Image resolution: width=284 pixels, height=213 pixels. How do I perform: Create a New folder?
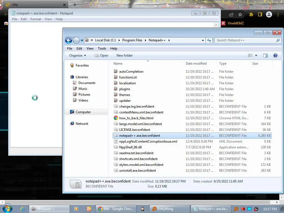(125, 55)
